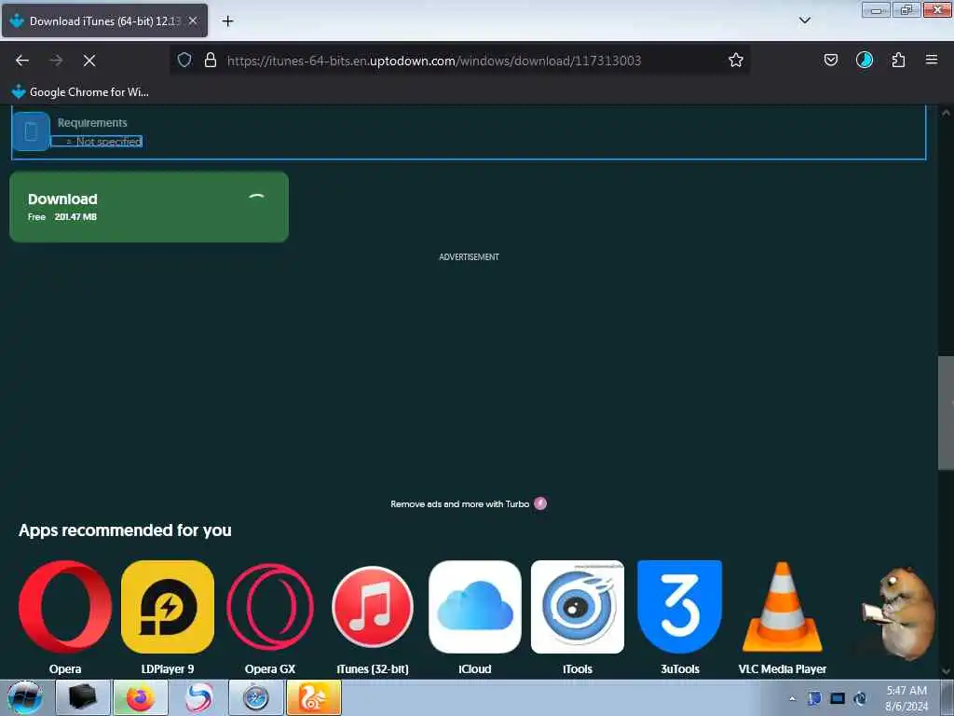Open the Safari compass taskbar icon
The image size is (954, 716).
coord(256,697)
